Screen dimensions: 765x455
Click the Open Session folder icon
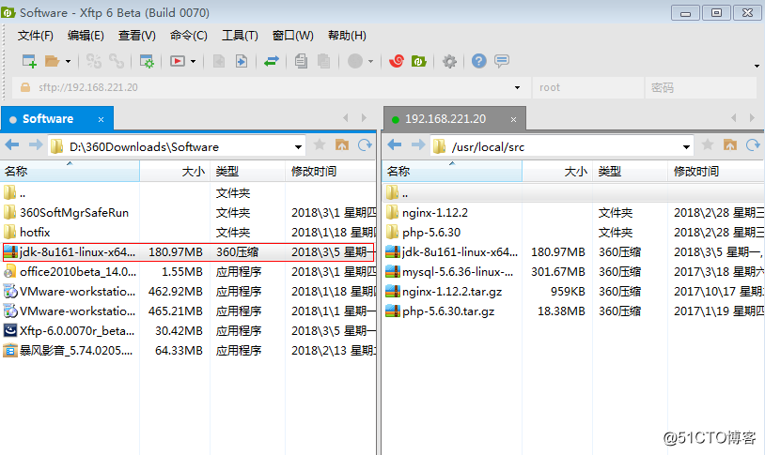[52, 61]
